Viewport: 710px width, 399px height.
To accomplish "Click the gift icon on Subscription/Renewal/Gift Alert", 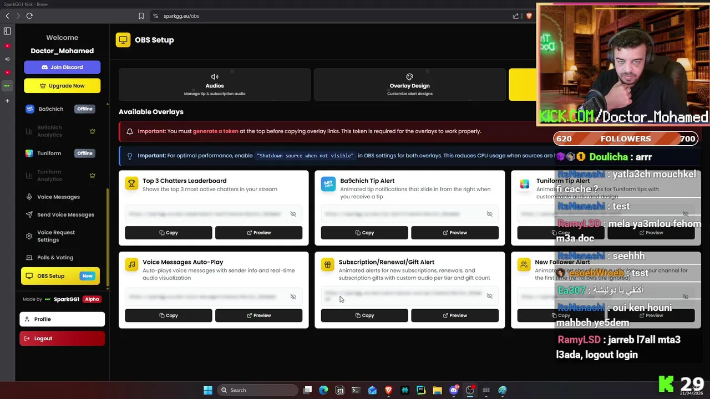I will 328,265.
